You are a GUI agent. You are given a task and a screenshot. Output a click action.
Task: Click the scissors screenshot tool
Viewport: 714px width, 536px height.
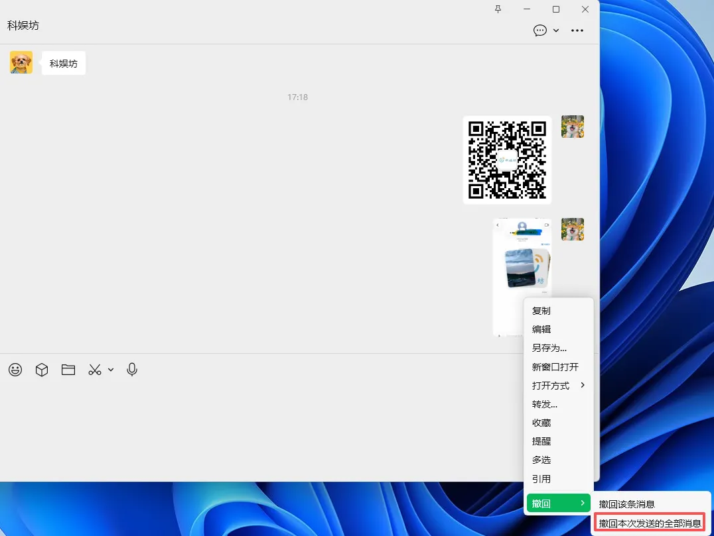tap(95, 370)
